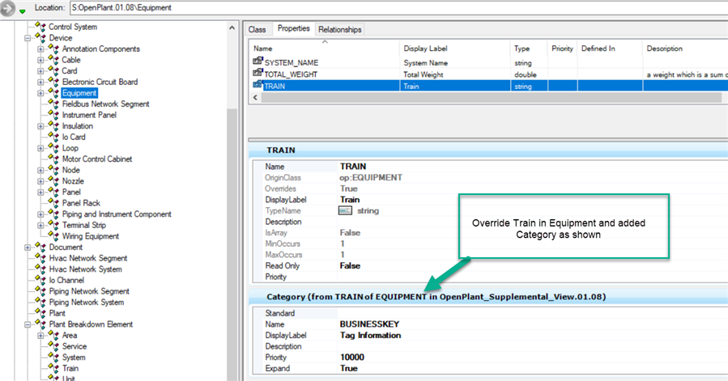Click the class icon beside Card
Image resolution: width=728 pixels, height=381 pixels.
[x=53, y=70]
